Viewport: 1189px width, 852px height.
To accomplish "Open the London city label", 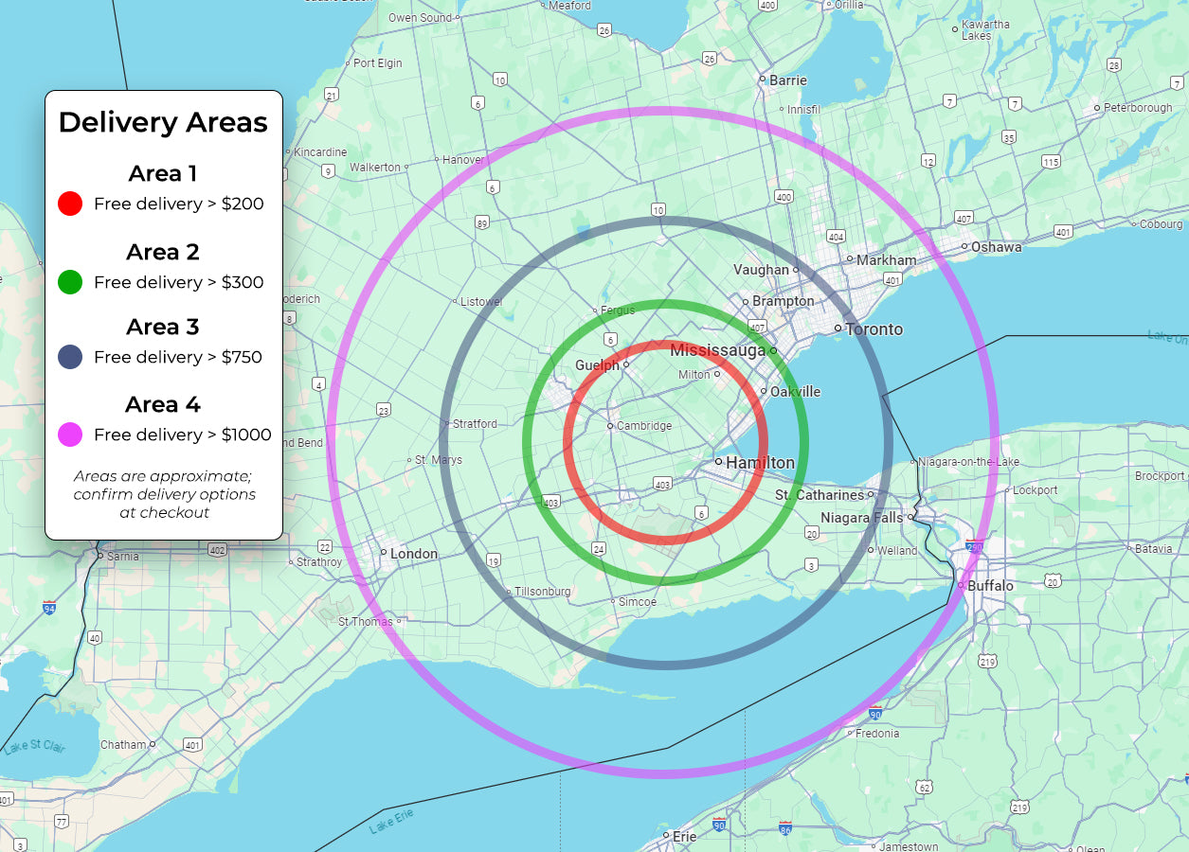I will 414,554.
